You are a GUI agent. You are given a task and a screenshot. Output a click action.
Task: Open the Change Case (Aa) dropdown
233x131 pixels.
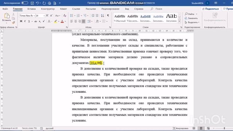coord(58,16)
